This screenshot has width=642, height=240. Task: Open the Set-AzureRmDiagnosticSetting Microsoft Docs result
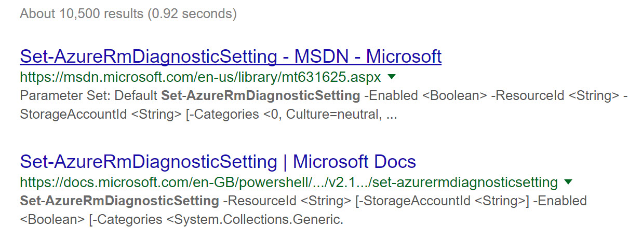218,162
